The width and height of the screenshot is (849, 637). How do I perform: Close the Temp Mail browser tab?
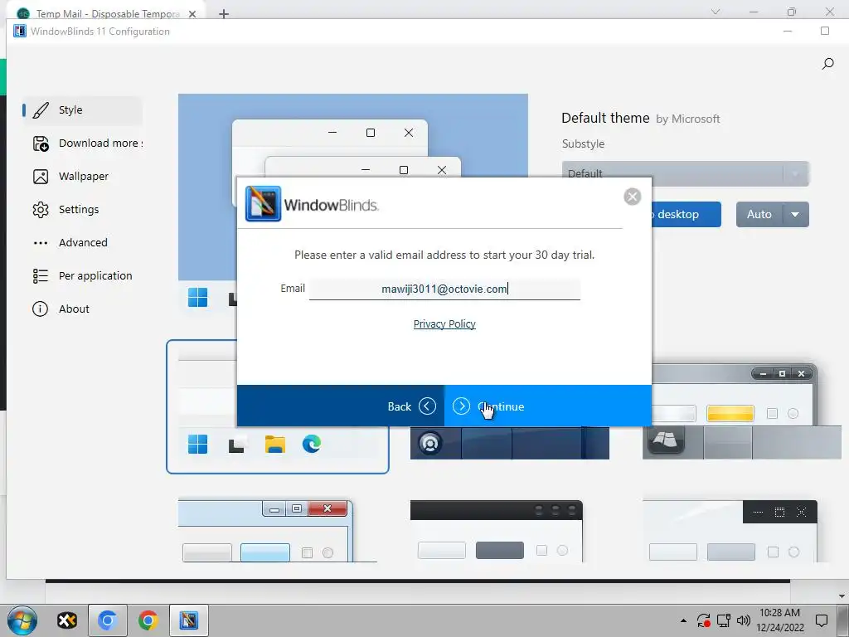click(x=192, y=14)
